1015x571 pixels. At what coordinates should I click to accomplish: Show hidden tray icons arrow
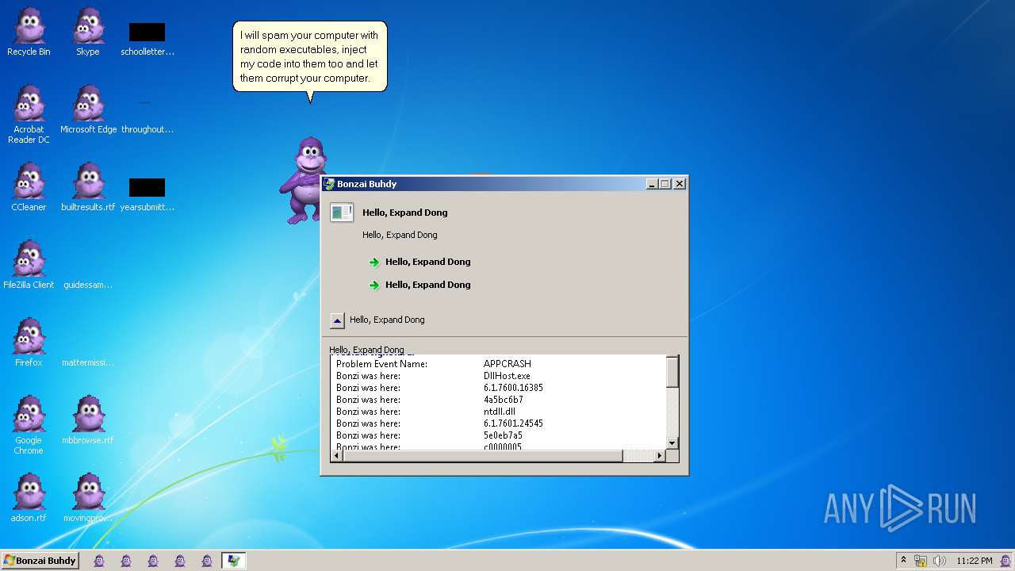[x=903, y=561]
